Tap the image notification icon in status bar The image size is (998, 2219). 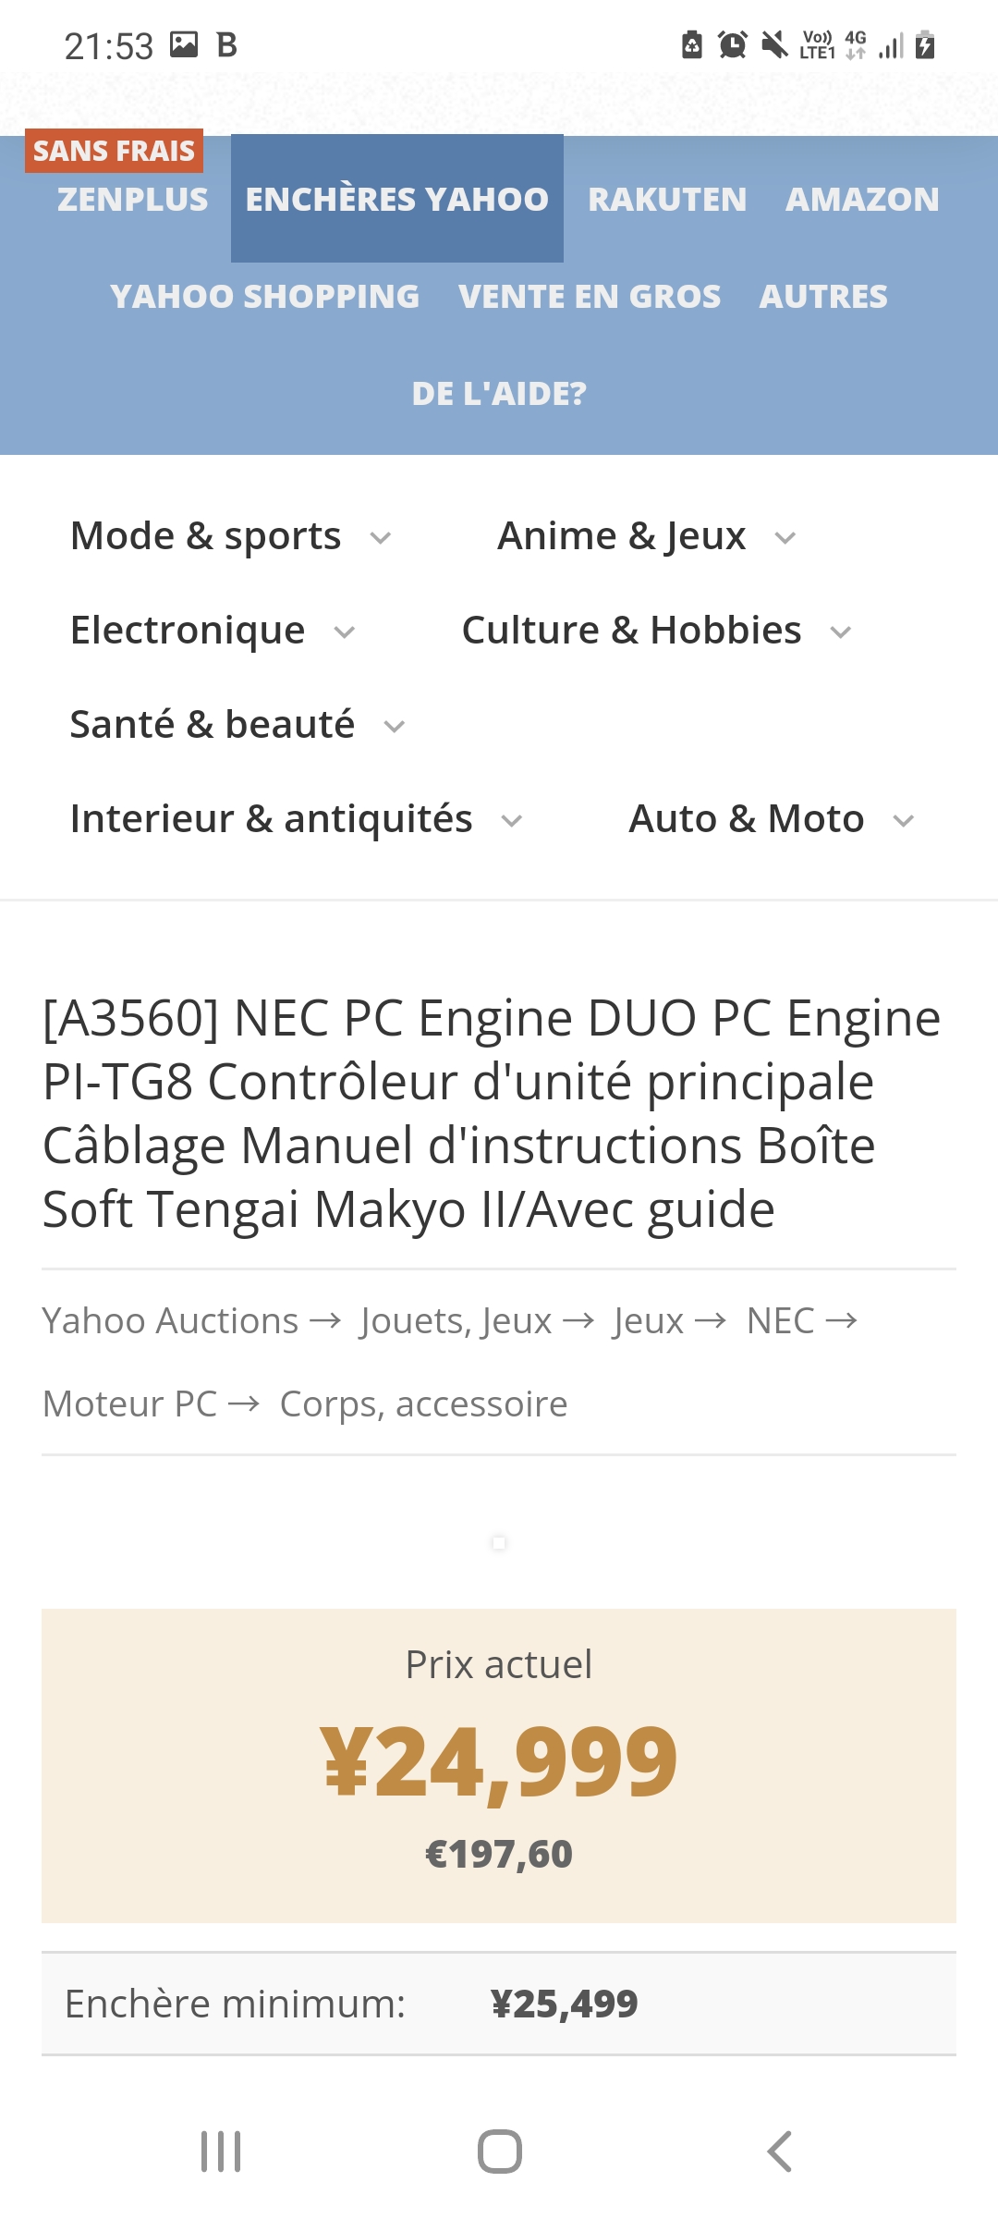pyautogui.click(x=184, y=44)
